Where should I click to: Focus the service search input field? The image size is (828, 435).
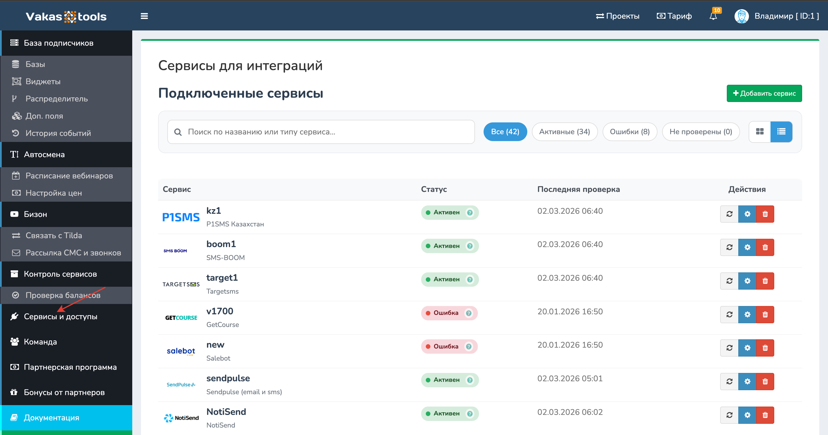pyautogui.click(x=321, y=132)
